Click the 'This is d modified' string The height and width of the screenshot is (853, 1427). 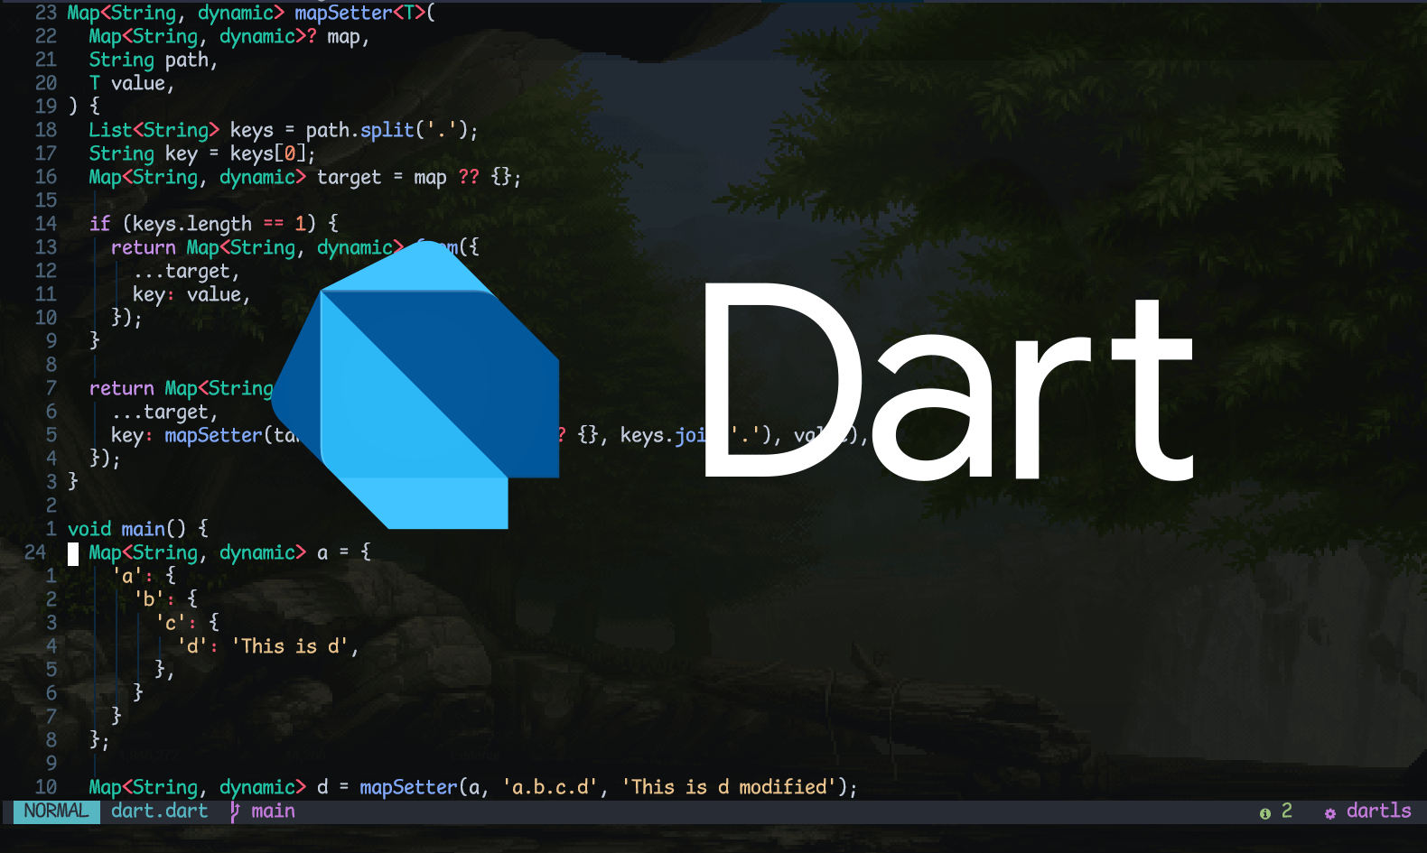(730, 788)
